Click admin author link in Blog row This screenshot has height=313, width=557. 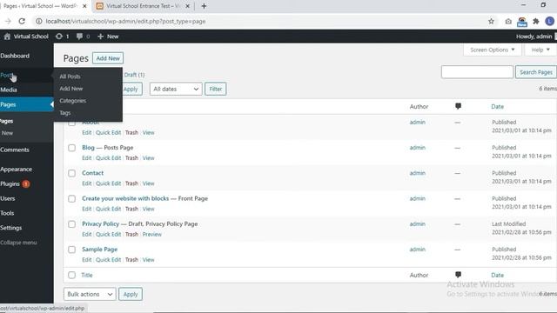pos(418,147)
